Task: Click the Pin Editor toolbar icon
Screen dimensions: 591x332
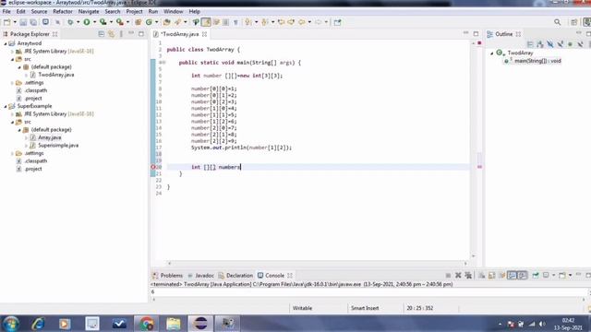Action: click(x=337, y=22)
